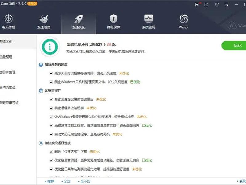Screen dimensions: 246x185
Task: Toggle 禁止系统在蓝屏时自动重启 checkbox
Action: [x=51, y=99]
